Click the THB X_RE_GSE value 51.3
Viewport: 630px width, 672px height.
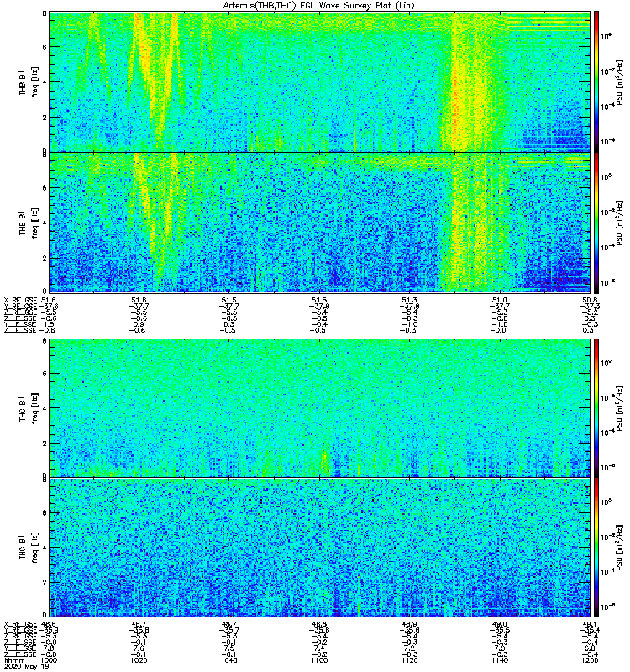(x=409, y=300)
